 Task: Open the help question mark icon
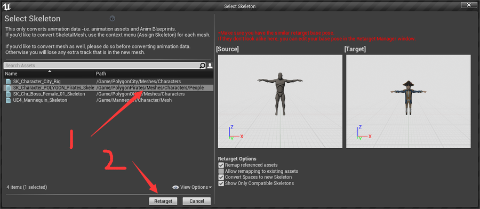[x=113, y=18]
